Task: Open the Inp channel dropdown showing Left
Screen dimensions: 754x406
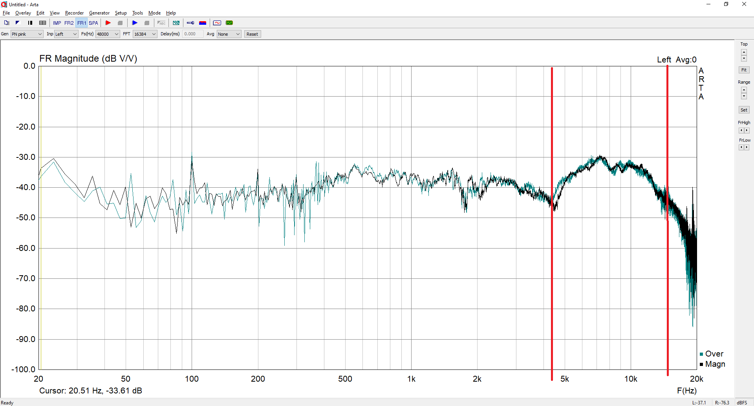Action: pyautogui.click(x=66, y=34)
